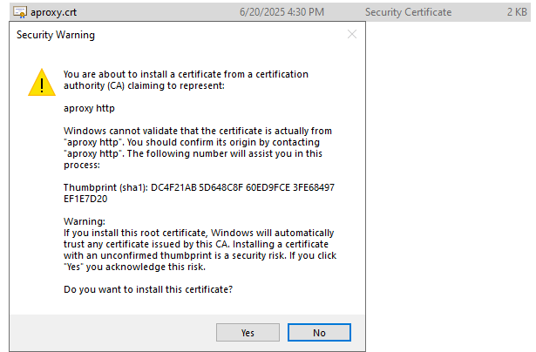Screen dimensions: 536x352
Task: Select the aproxy.crt file name
Action: pos(54,12)
